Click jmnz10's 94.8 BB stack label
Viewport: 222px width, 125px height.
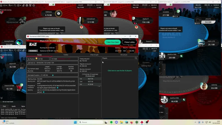pos(208,22)
